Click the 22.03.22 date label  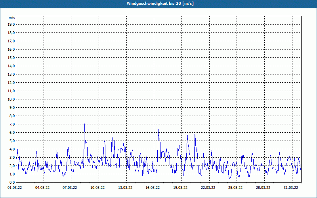(x=208, y=187)
